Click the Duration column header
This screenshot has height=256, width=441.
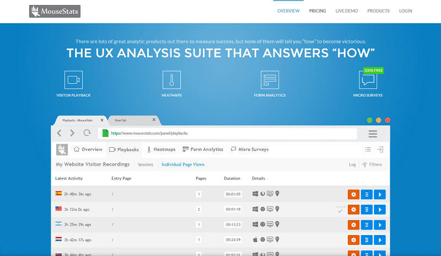232,178
